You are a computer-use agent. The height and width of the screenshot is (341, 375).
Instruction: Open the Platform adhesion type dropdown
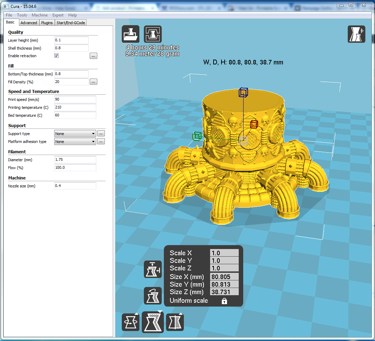[x=75, y=142]
